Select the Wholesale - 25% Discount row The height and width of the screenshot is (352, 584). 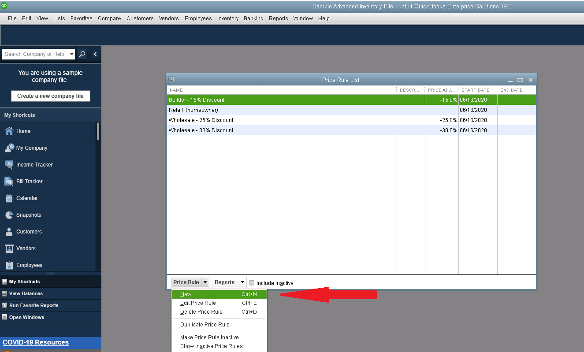click(x=351, y=120)
